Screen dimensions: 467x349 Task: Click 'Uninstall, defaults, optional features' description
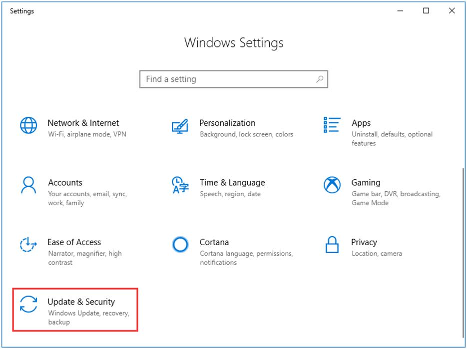coord(392,139)
